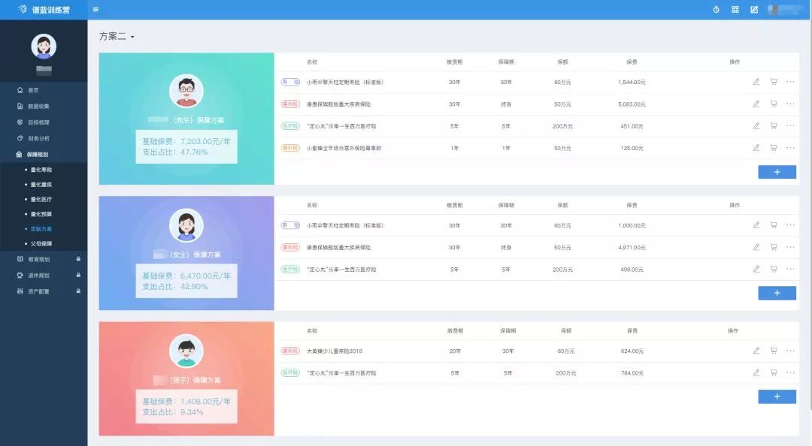Click the shopping cart icon for 康惠保旗舰版重大疾病保险
This screenshot has width=812, height=446.
[772, 104]
